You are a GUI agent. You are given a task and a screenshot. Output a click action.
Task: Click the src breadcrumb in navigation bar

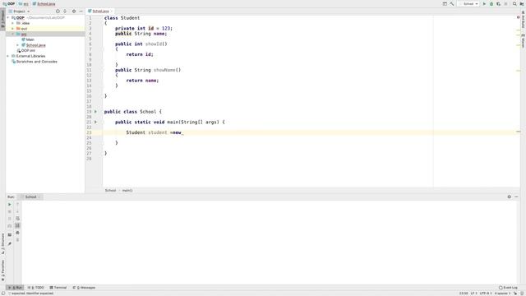pos(24,3)
